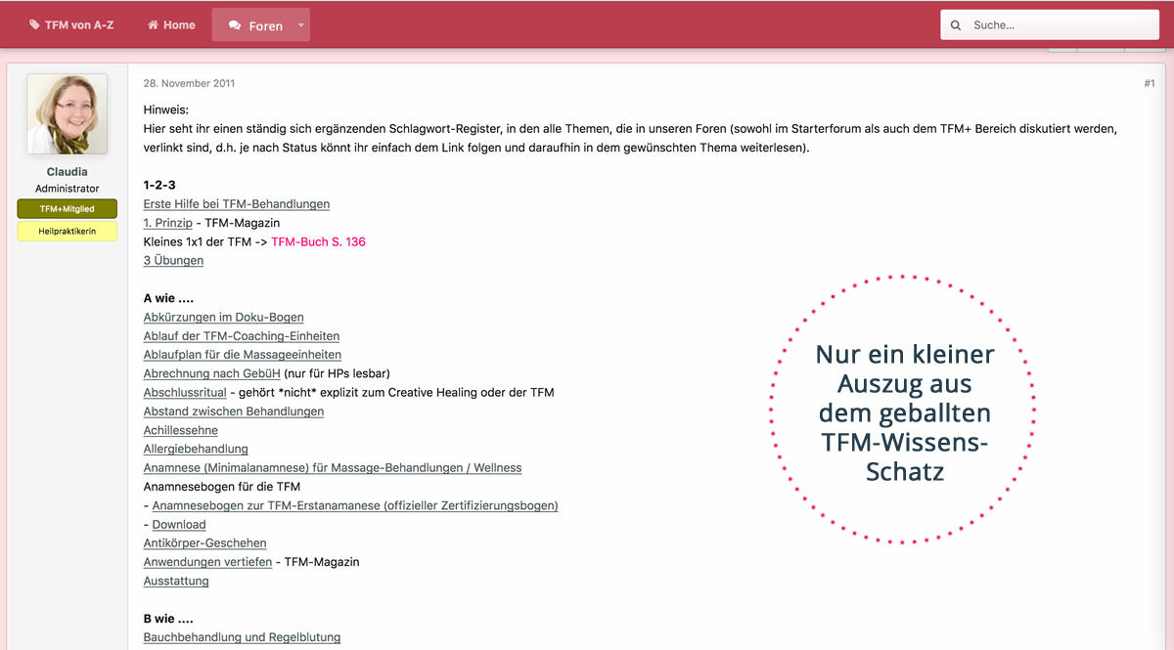Click the TFM+Mitglied badge
1174x650 pixels.
[68, 209]
